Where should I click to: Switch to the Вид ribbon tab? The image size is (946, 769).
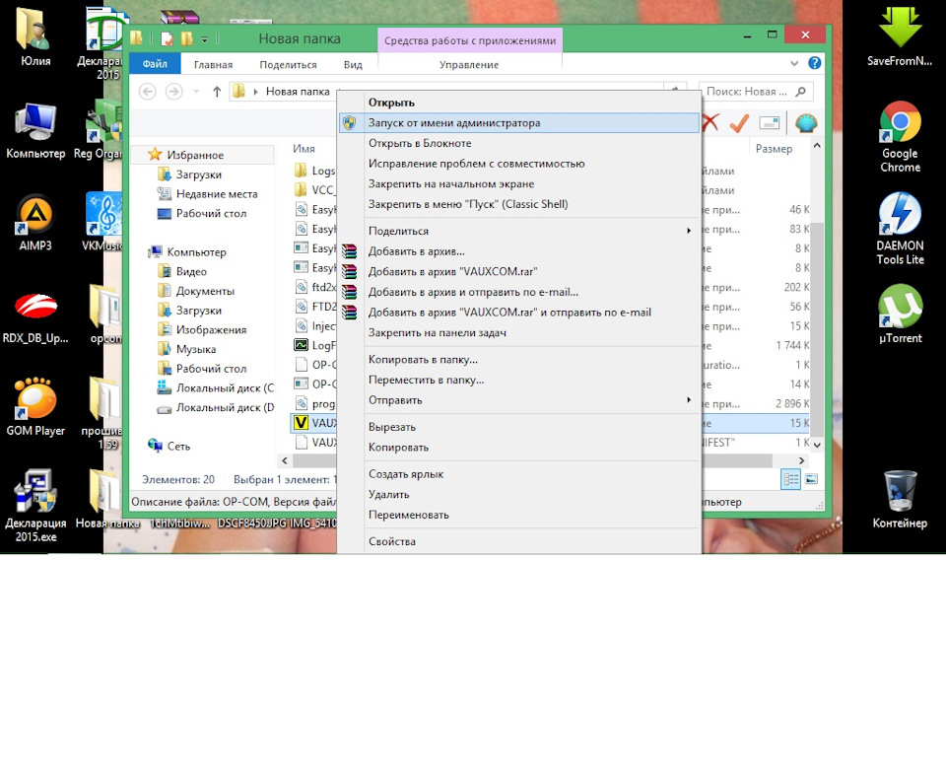click(x=353, y=65)
